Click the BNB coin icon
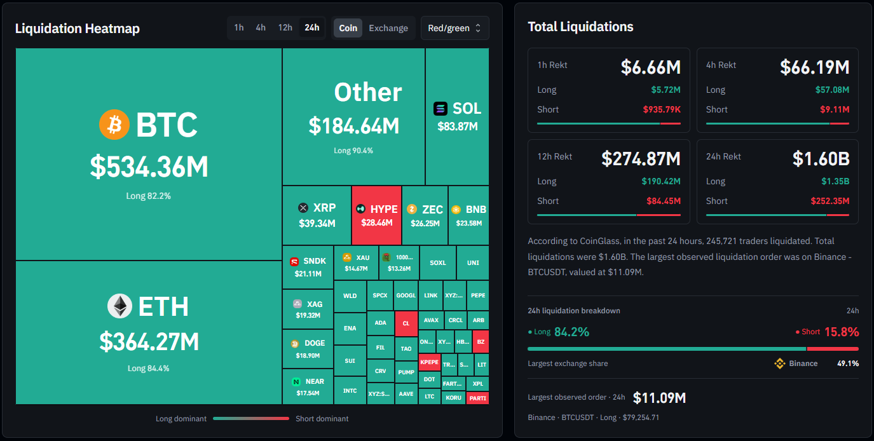Image resolution: width=874 pixels, height=441 pixels. (x=456, y=209)
